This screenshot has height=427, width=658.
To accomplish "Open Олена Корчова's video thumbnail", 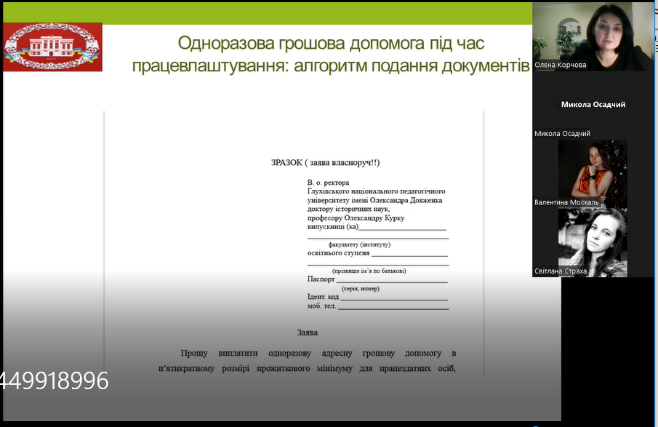I will click(593, 36).
